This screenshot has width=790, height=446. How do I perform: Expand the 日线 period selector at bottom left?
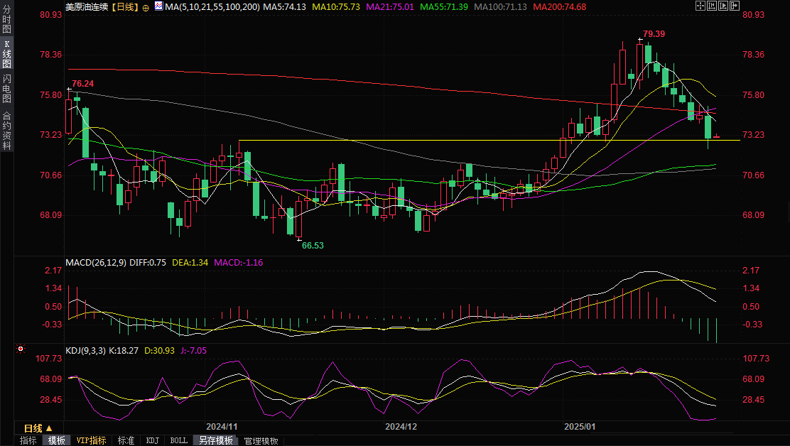pos(37,428)
